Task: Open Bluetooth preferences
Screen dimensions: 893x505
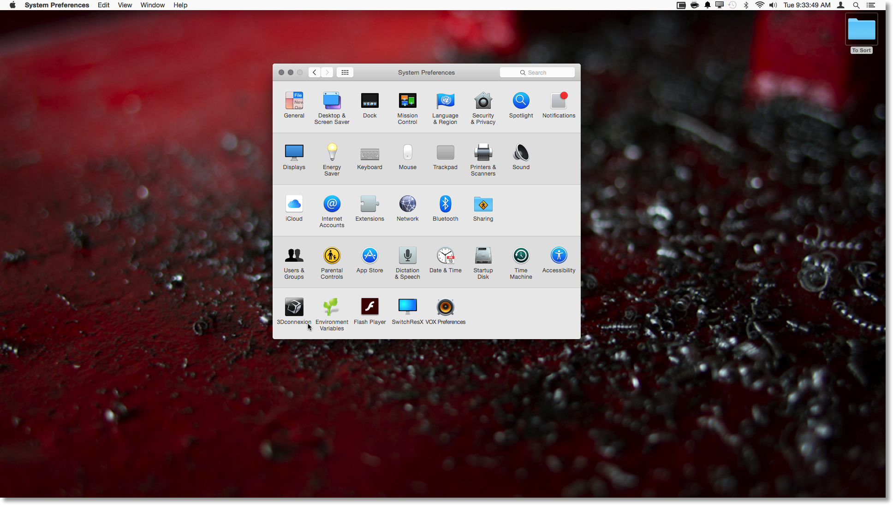Action: pos(445,204)
